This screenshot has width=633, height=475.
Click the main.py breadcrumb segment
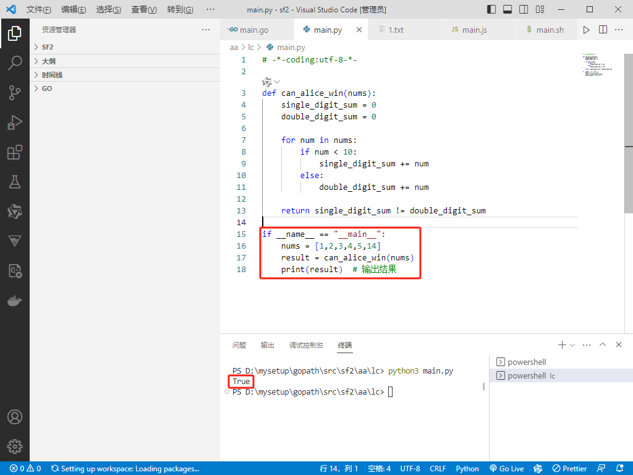tap(286, 48)
